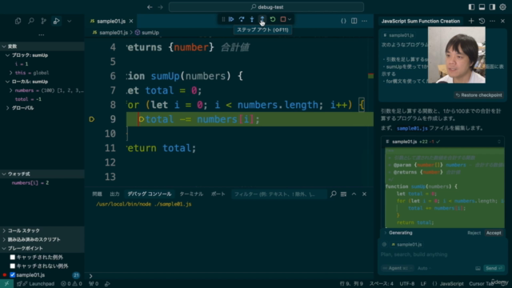Open the Auto model dropdown
Image resolution: width=512 pixels, height=288 pixels.
tap(424, 268)
